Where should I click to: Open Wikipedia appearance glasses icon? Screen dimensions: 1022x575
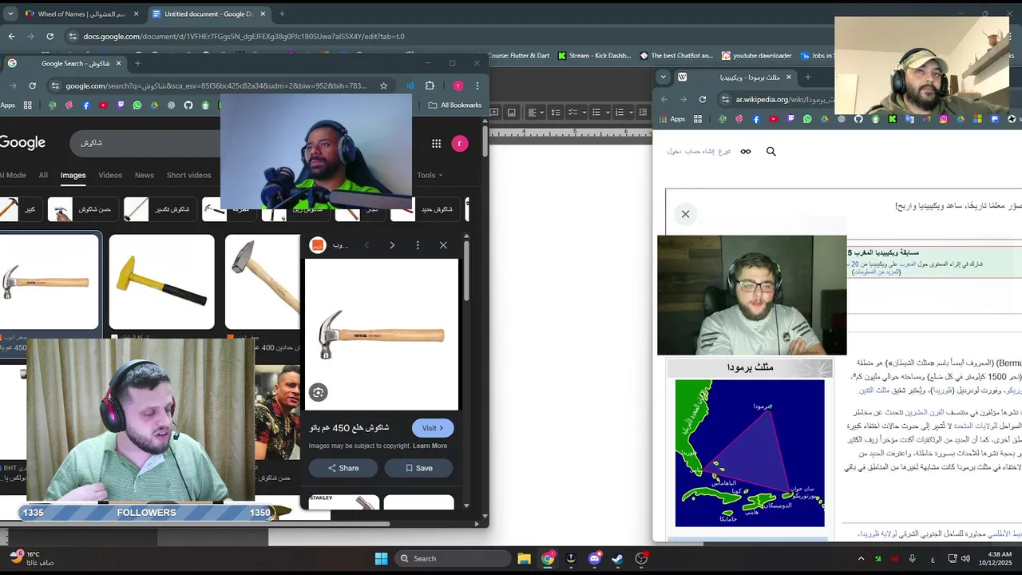[x=746, y=151]
